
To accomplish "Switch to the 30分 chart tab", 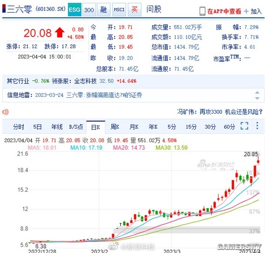I will [210, 127].
